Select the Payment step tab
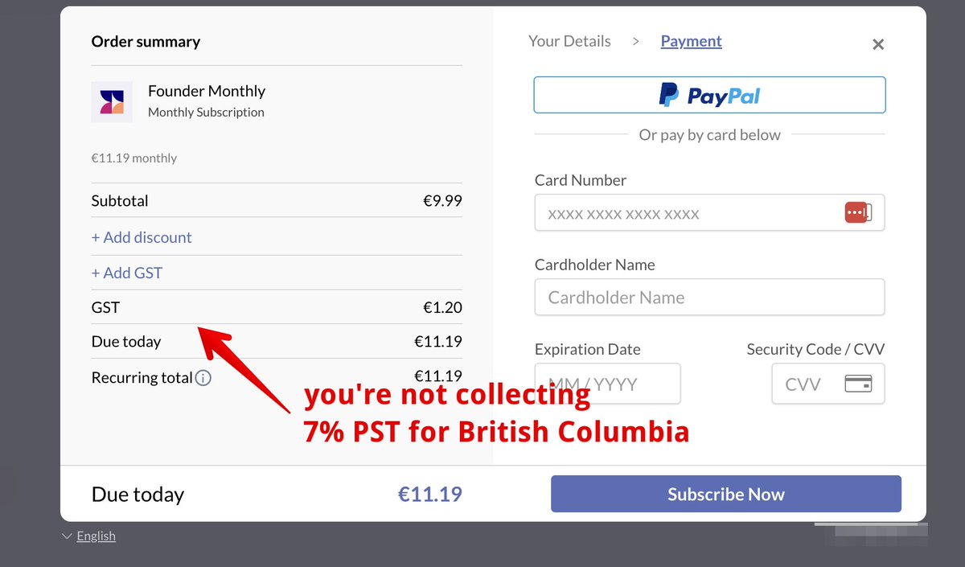 (x=691, y=41)
